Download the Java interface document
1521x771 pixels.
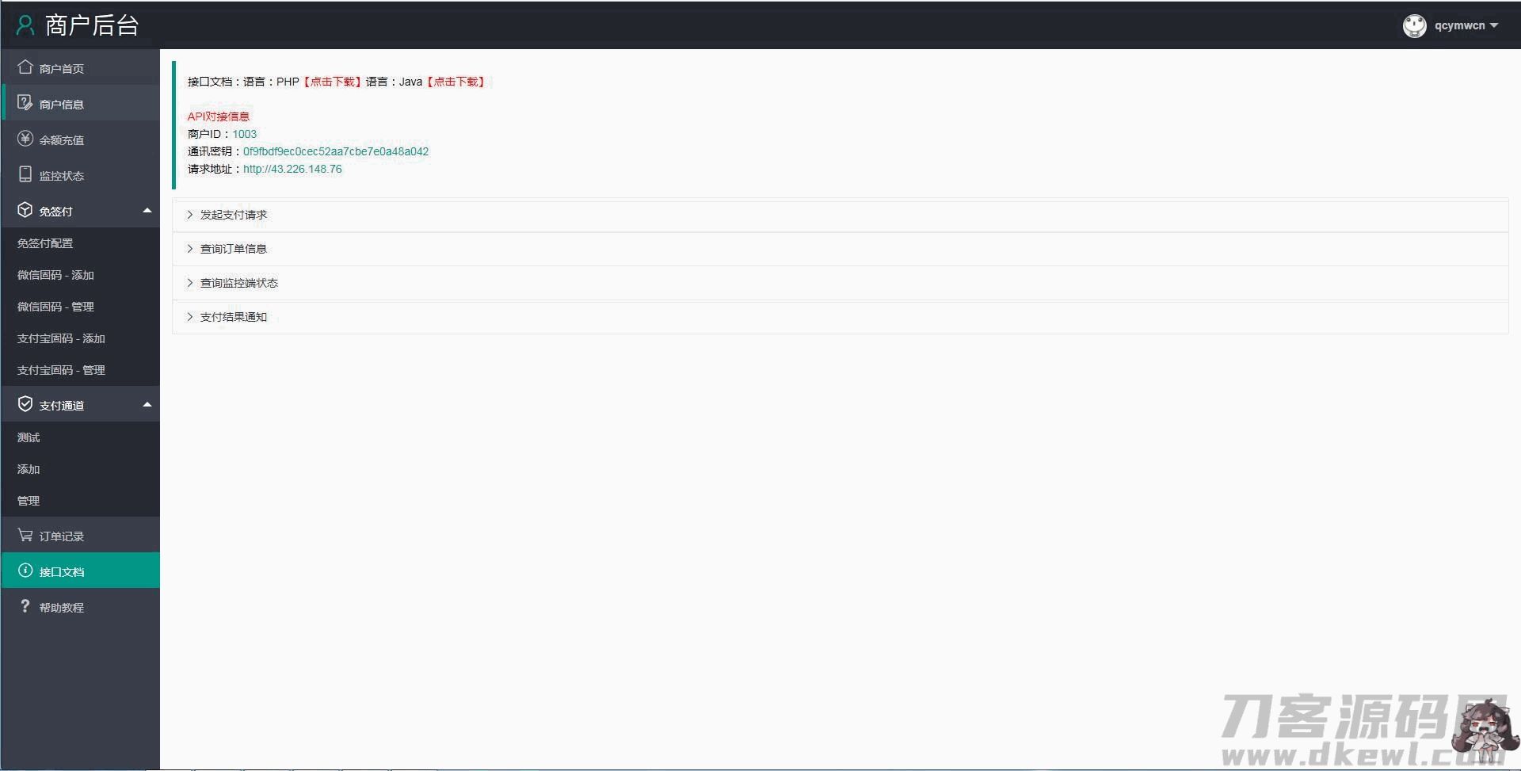pos(456,82)
